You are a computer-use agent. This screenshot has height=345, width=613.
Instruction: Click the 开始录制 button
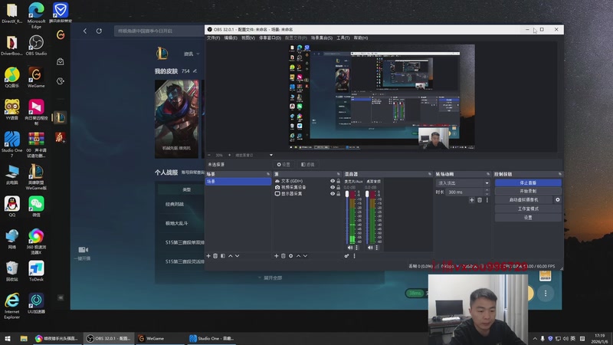[528, 191]
